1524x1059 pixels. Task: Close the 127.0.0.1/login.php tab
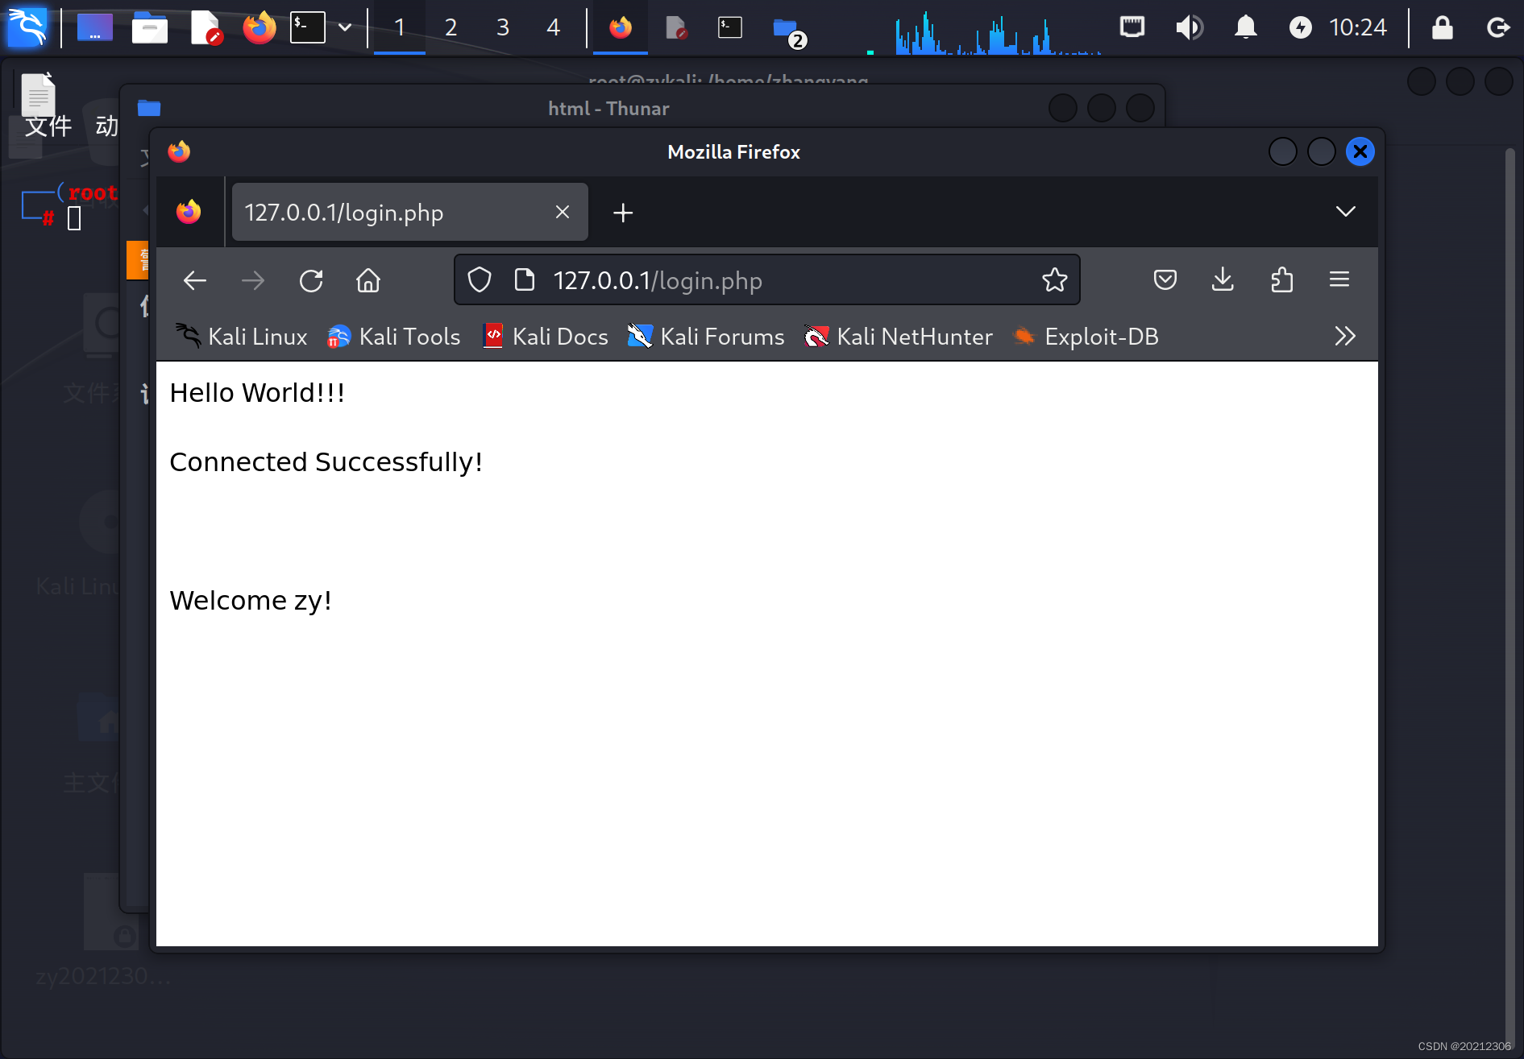[563, 212]
